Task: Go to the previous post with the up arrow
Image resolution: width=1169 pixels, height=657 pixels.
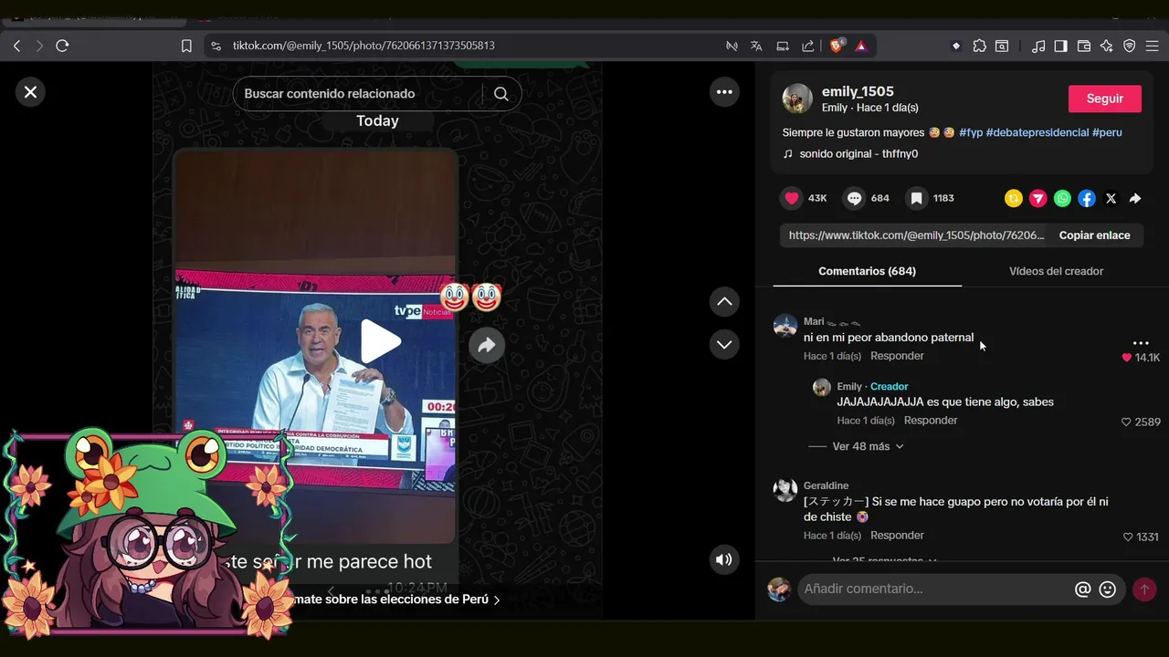Action: coord(724,302)
